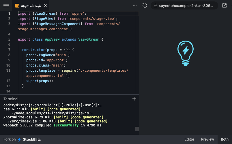Select the app-view.js tab
Image resolution: width=232 pixels, height=144 pixels.
pos(31,5)
